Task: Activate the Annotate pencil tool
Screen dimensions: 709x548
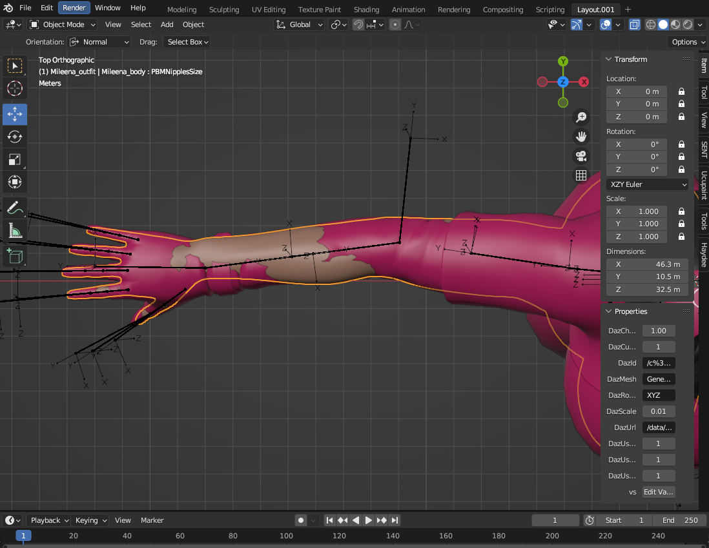Action: click(15, 208)
